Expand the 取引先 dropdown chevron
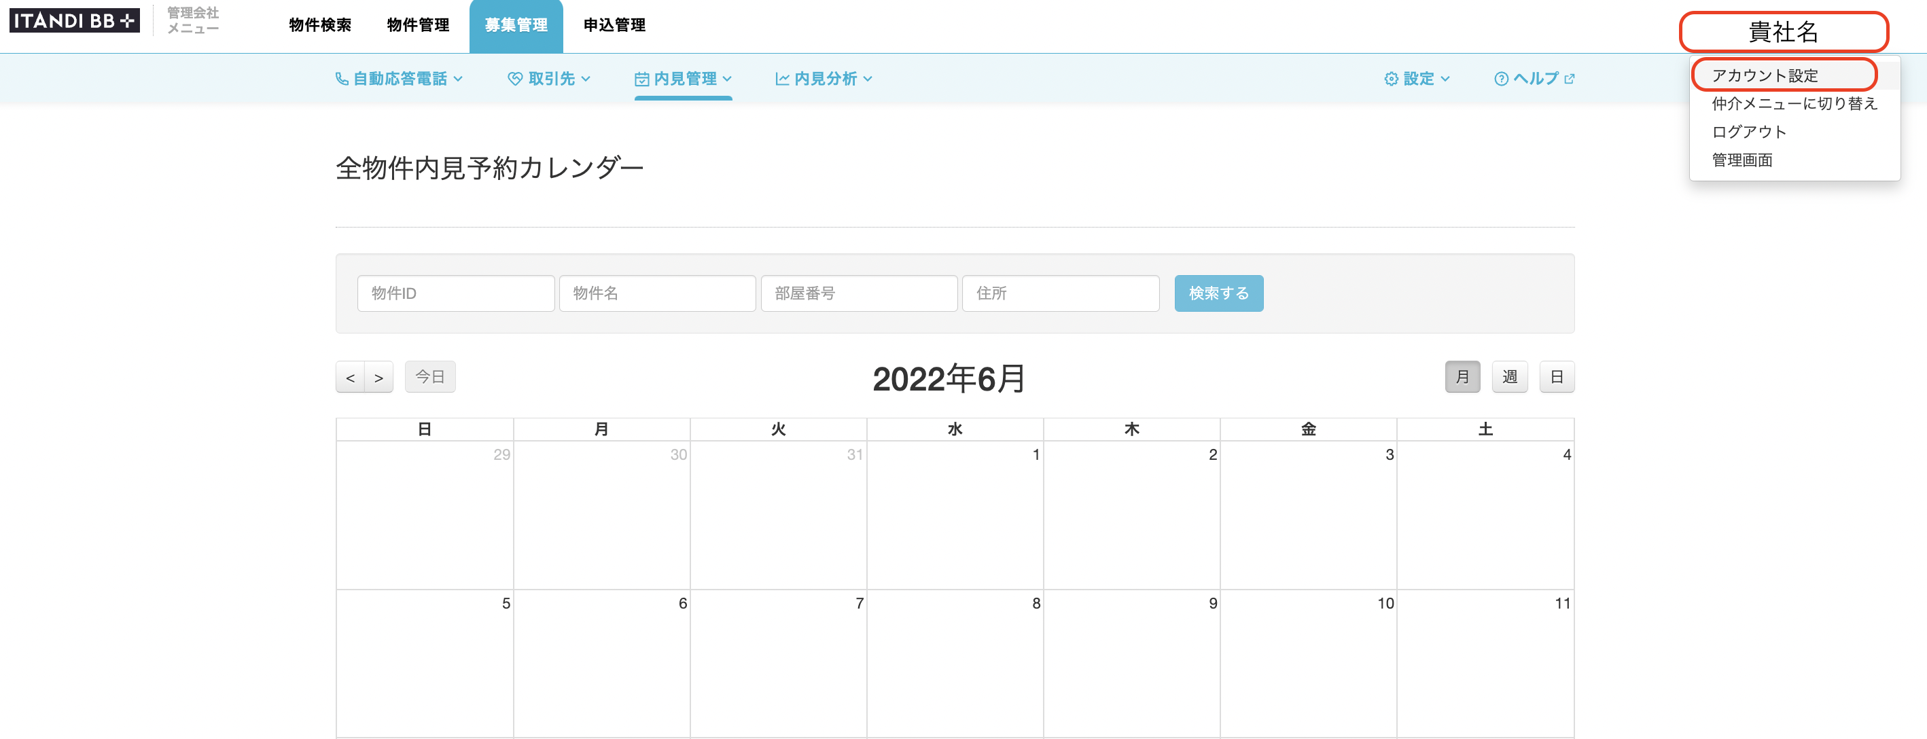Viewport: 1927px width, 739px height. [x=586, y=79]
